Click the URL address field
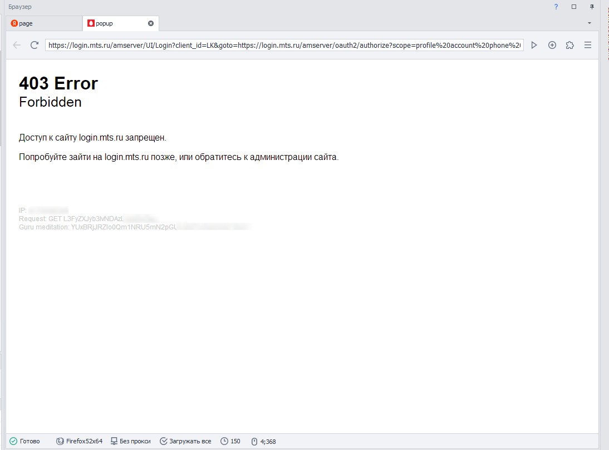The image size is (609, 450). pyautogui.click(x=284, y=46)
